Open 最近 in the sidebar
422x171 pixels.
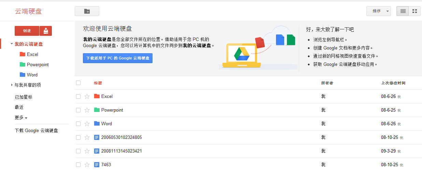[x=19, y=107]
